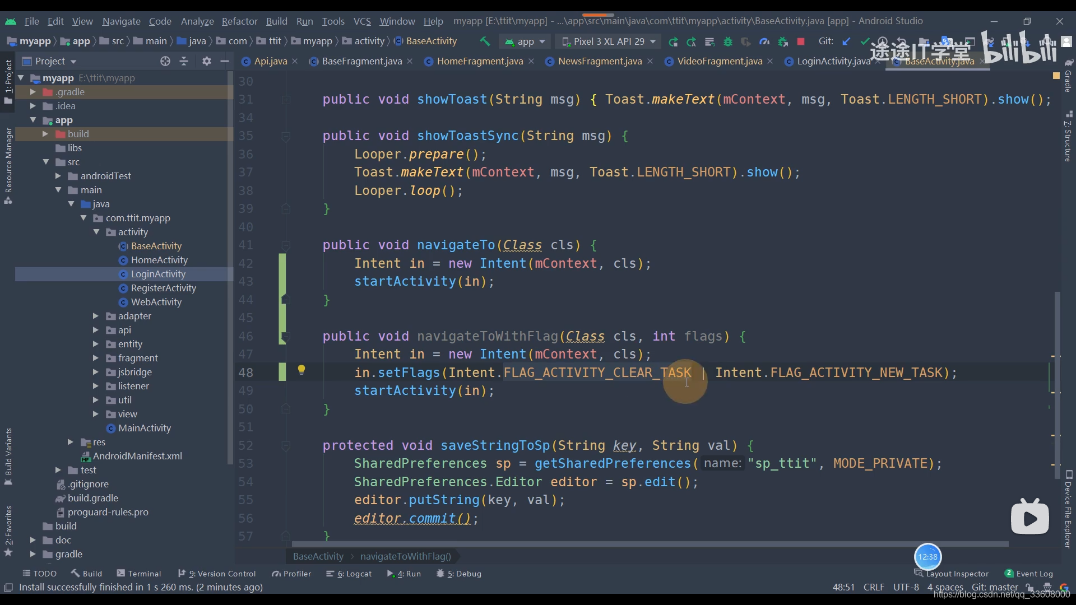This screenshot has height=605, width=1076.
Task: Toggle the Version Control tool window
Action: pos(217,574)
